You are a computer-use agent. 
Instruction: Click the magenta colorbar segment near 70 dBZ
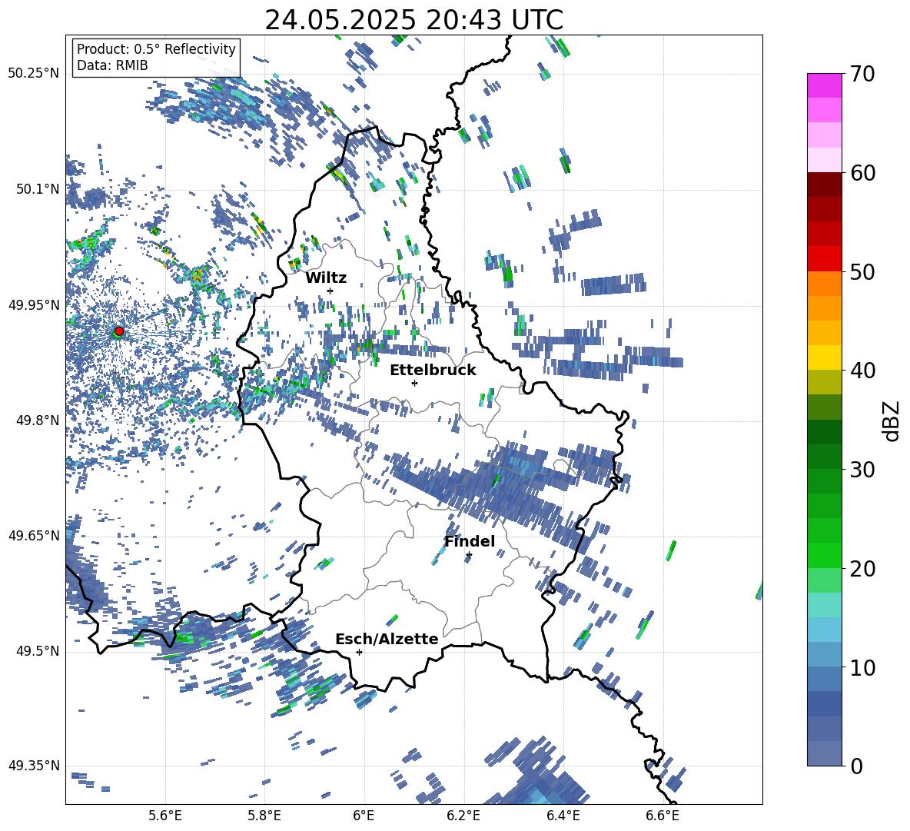(825, 86)
